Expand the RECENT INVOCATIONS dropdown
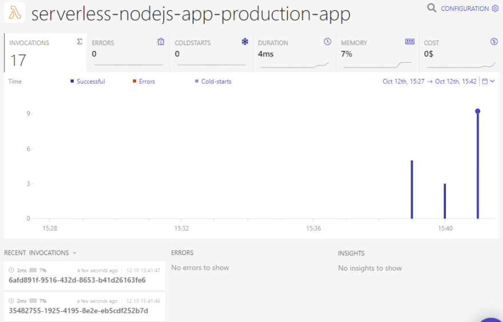503x322 pixels. point(41,253)
